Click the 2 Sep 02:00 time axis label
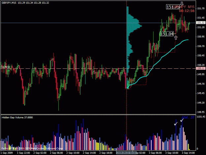Image resolution: width=206 pixels, height=155 pixels. [x=40, y=153]
